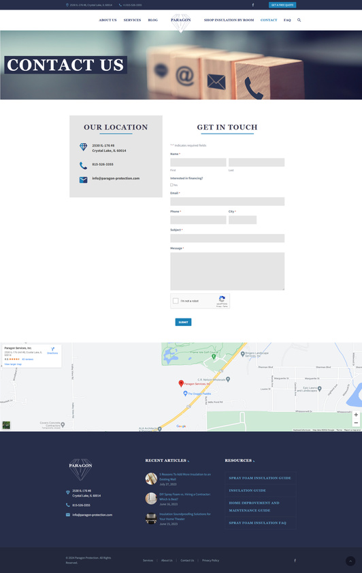Screen dimensions: 362x573
Task: Open DIY Spray Foam vs. Hiring Contractor article
Action: (185, 497)
